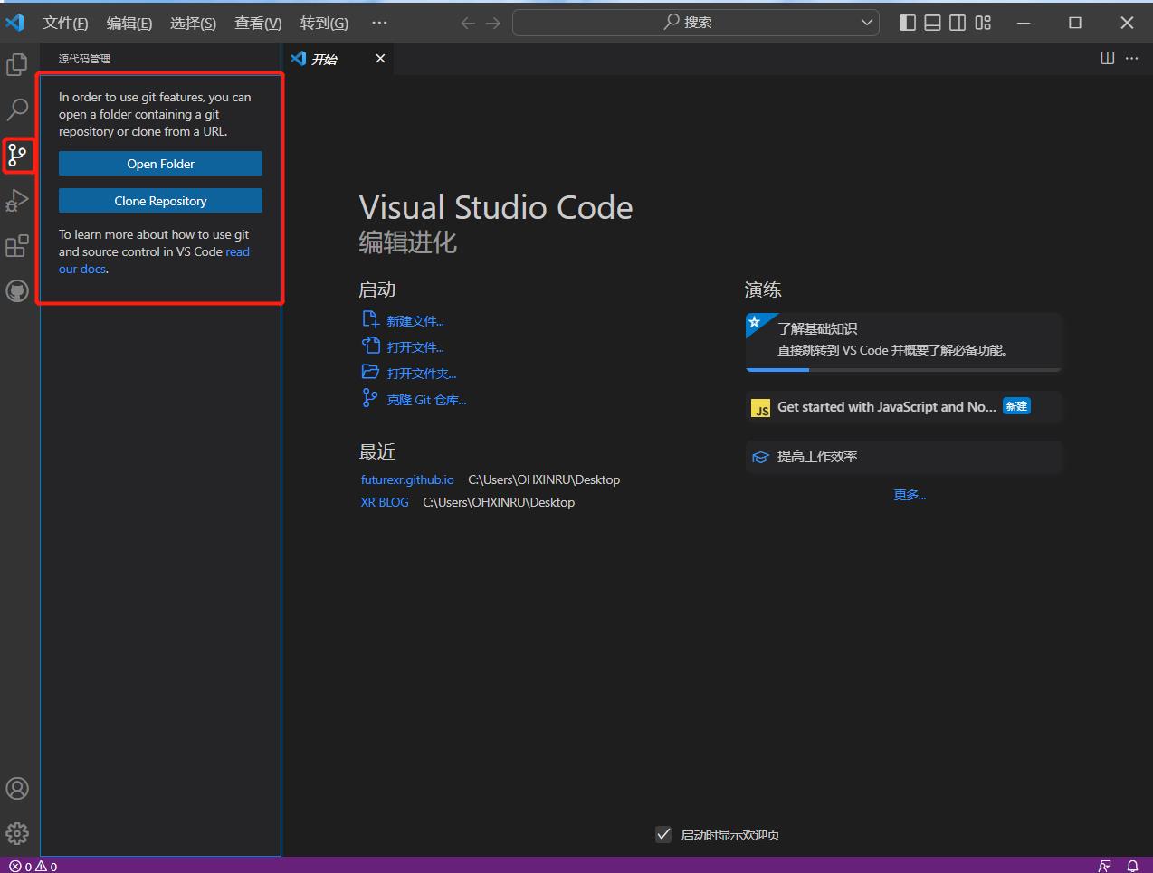Open the Explorer view in activity bar
This screenshot has width=1153, height=873.
coord(17,65)
